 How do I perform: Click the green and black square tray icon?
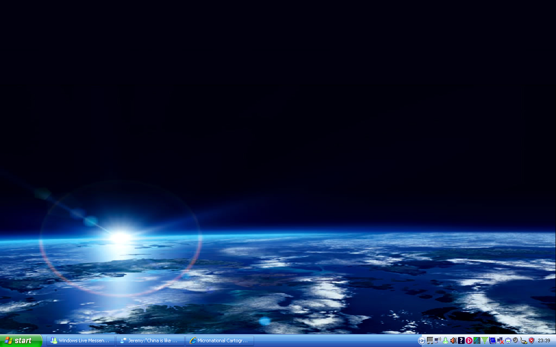coord(477,340)
